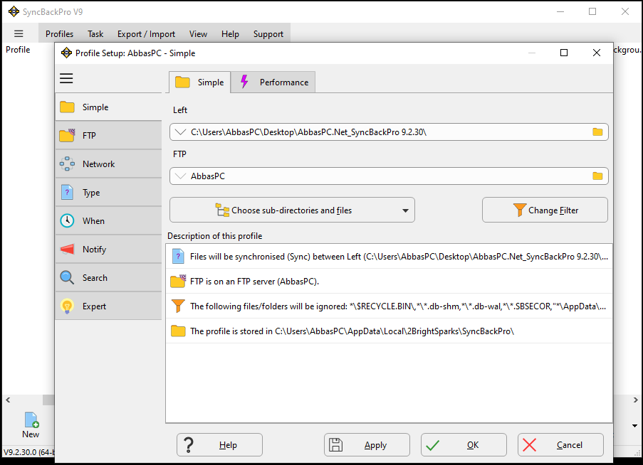Click the Network nodes icon in sidebar

point(67,164)
